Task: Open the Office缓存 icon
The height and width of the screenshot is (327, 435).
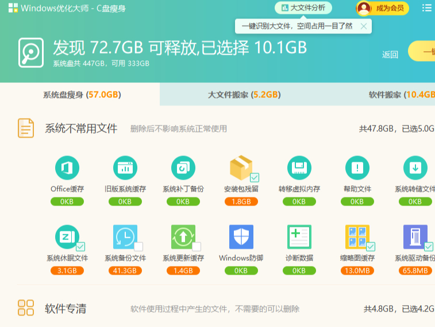Action: coord(67,168)
